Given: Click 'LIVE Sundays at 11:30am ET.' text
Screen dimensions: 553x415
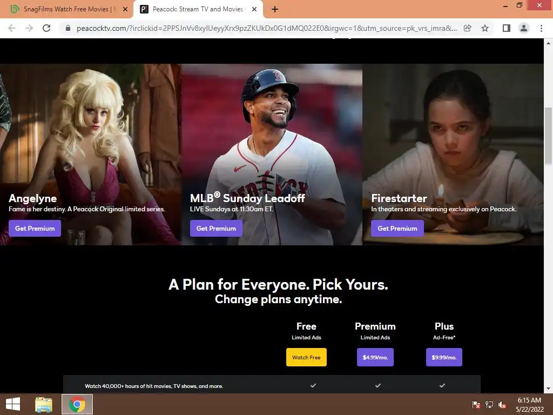Looking at the screenshot, I should point(232,209).
